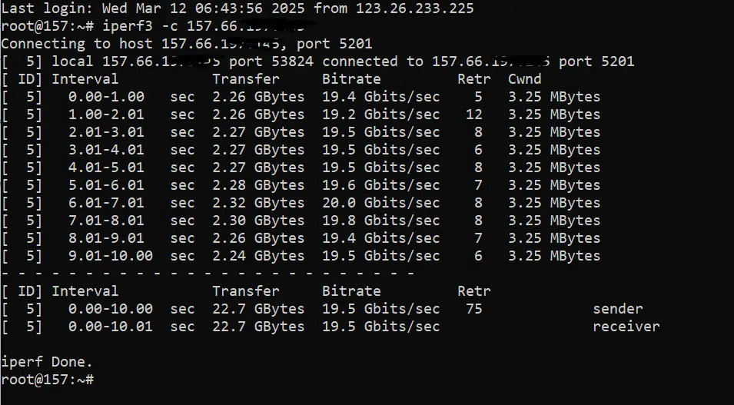
Task: Click the total retransmit count "75"
Action: point(473,309)
